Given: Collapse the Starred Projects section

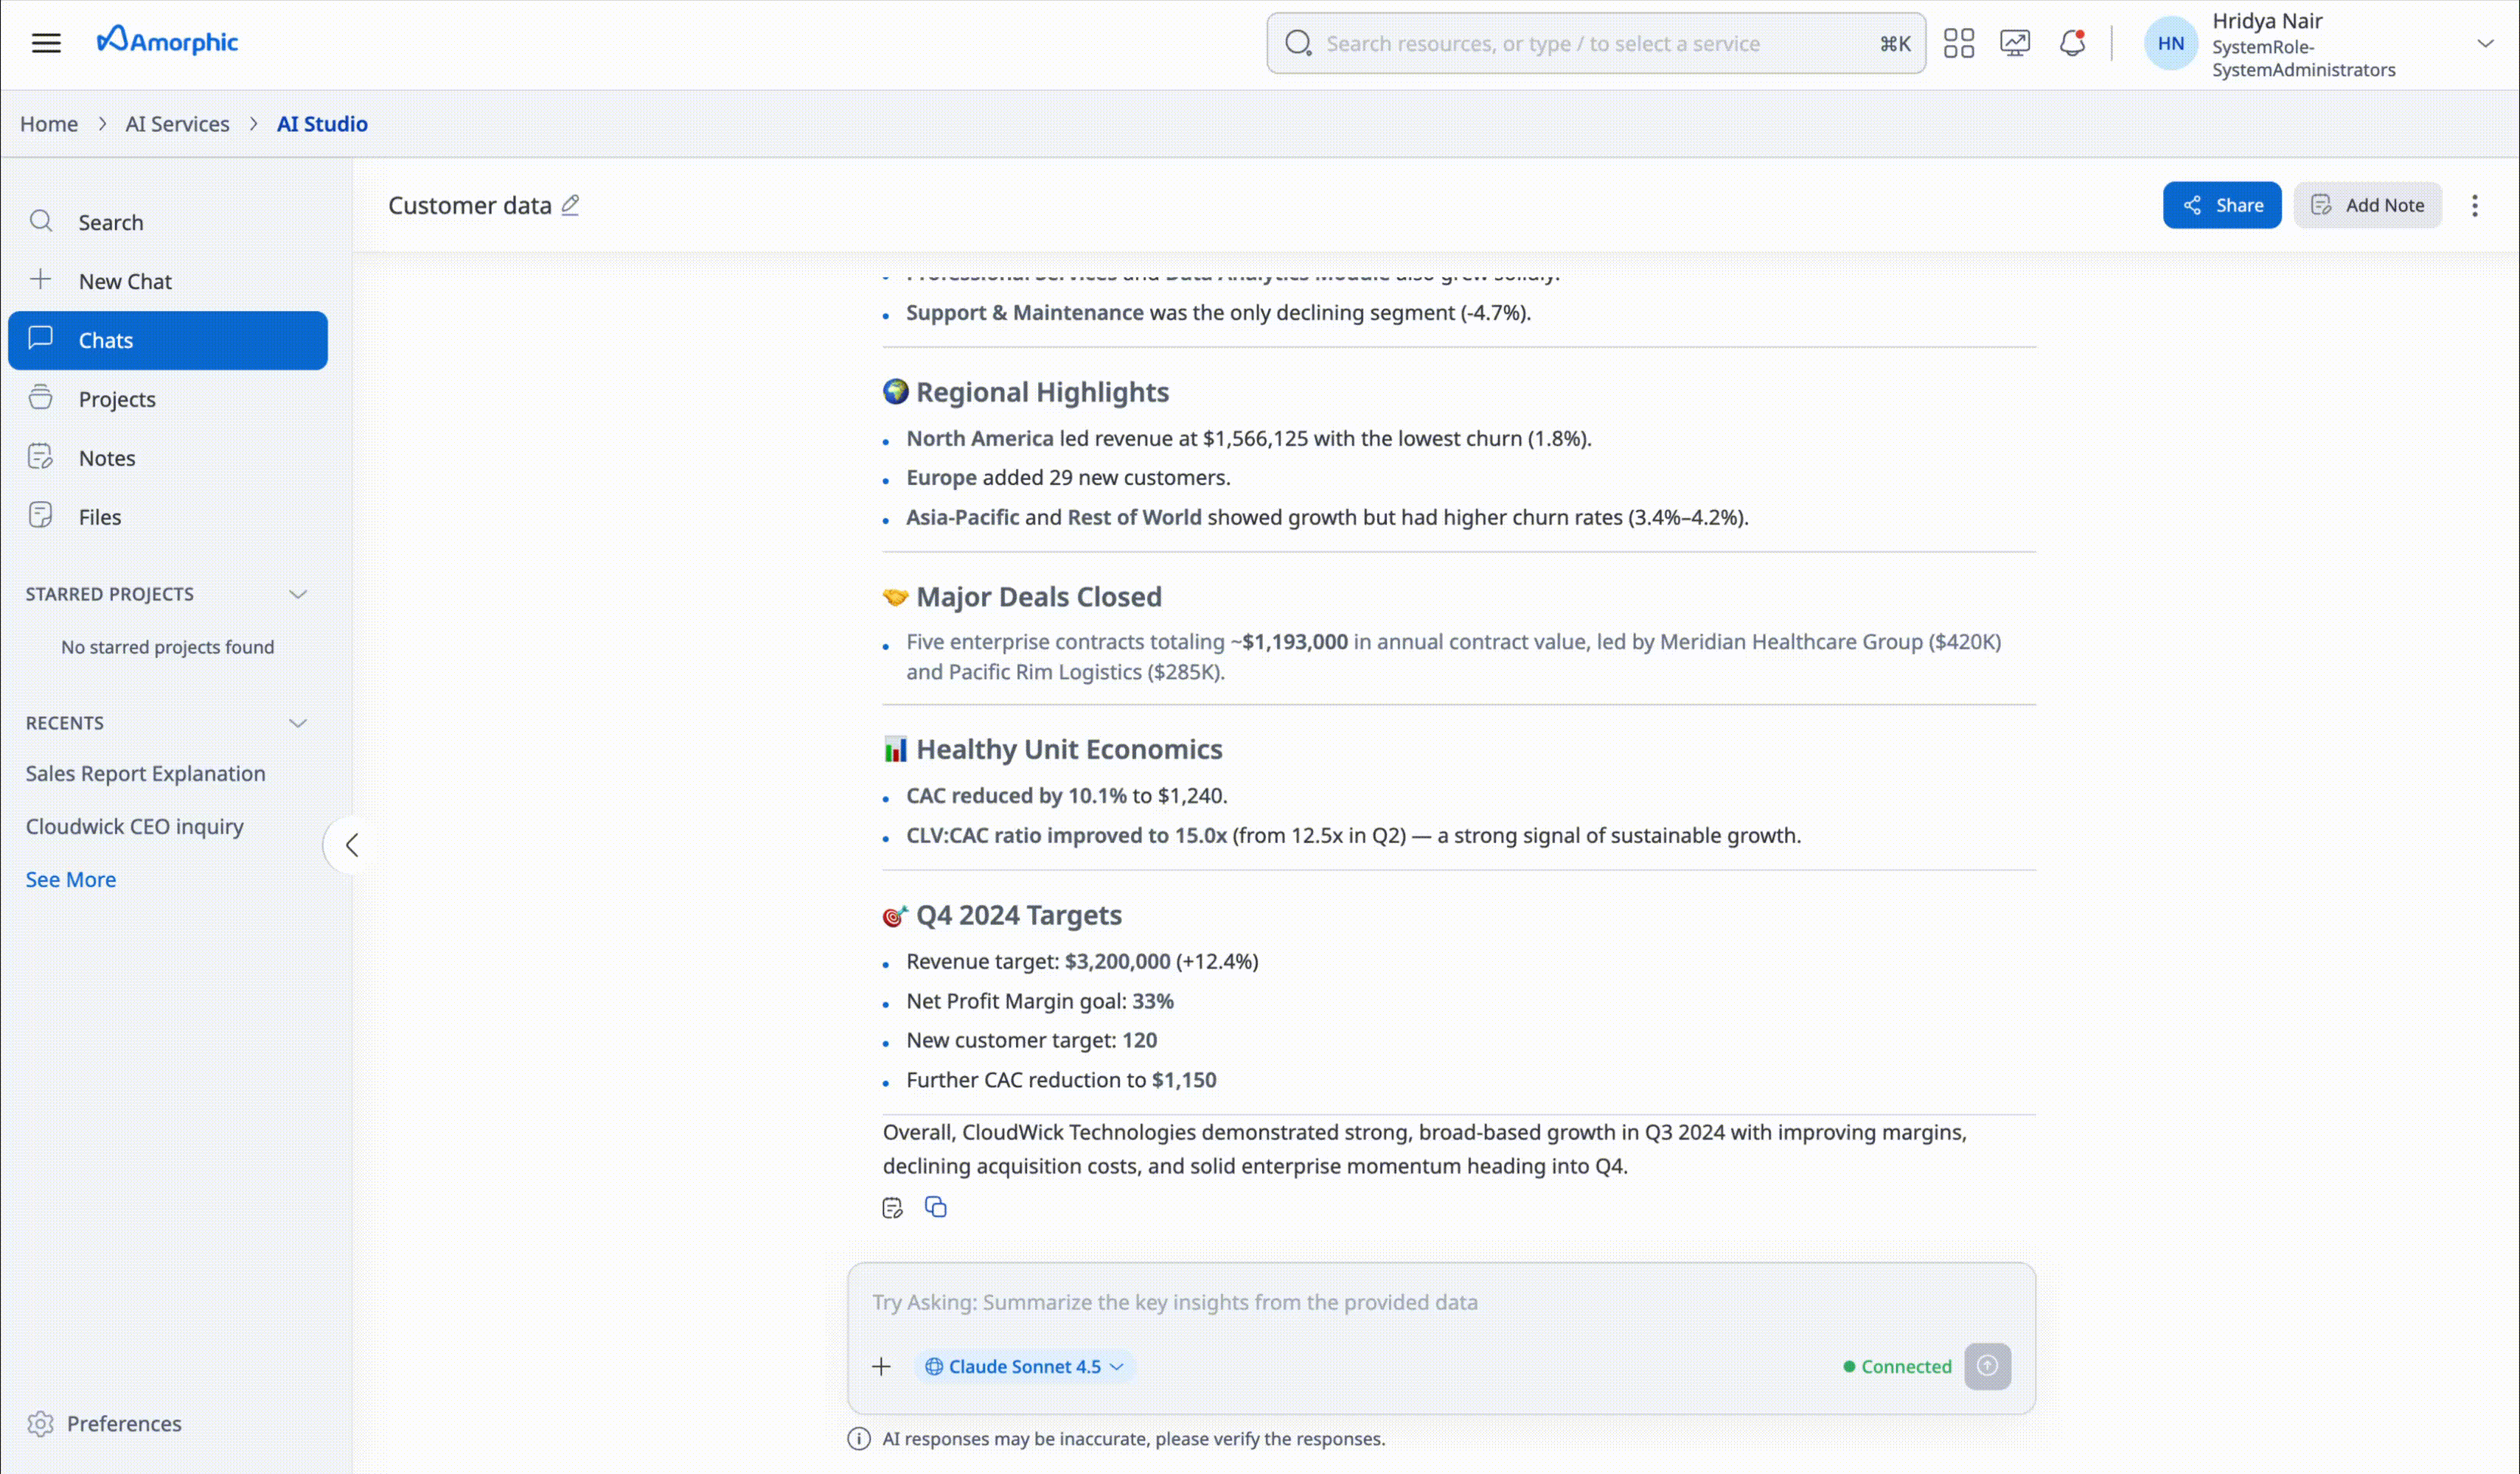Looking at the screenshot, I should (x=297, y=593).
